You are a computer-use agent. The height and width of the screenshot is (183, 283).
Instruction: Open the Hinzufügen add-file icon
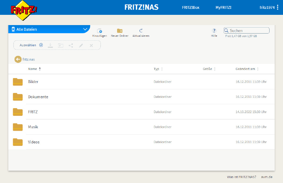pyautogui.click(x=99, y=31)
